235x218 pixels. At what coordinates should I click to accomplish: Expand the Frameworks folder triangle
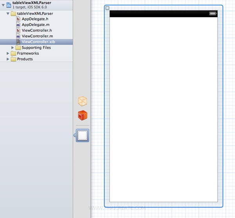tap(8, 53)
